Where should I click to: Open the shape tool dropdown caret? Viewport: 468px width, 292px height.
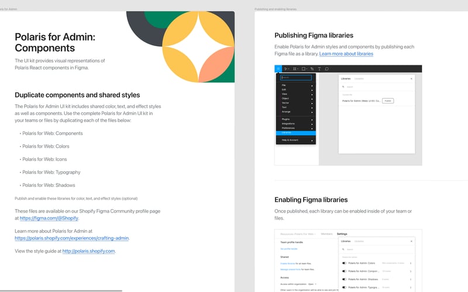307,69
